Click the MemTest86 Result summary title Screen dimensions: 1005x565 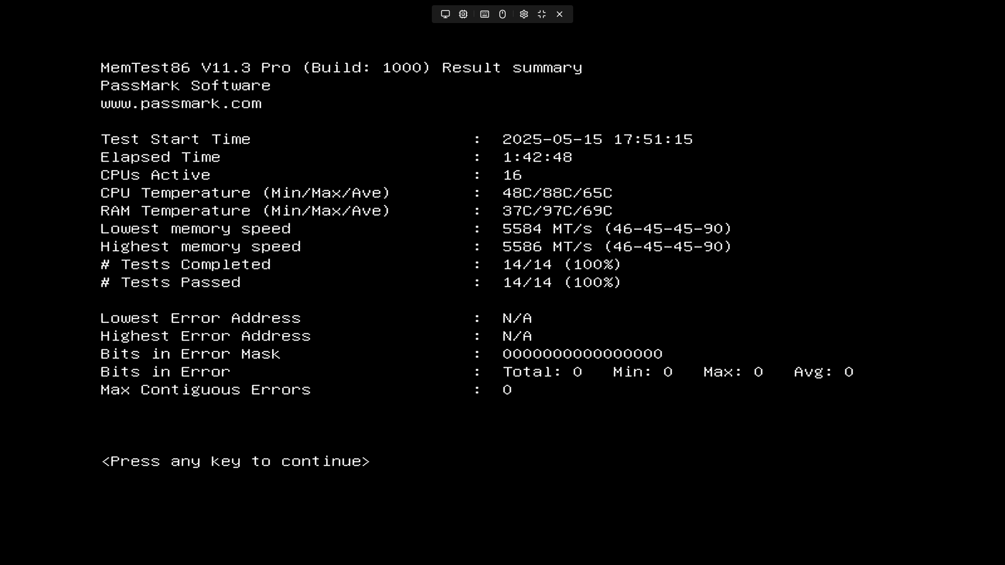pyautogui.click(x=341, y=68)
